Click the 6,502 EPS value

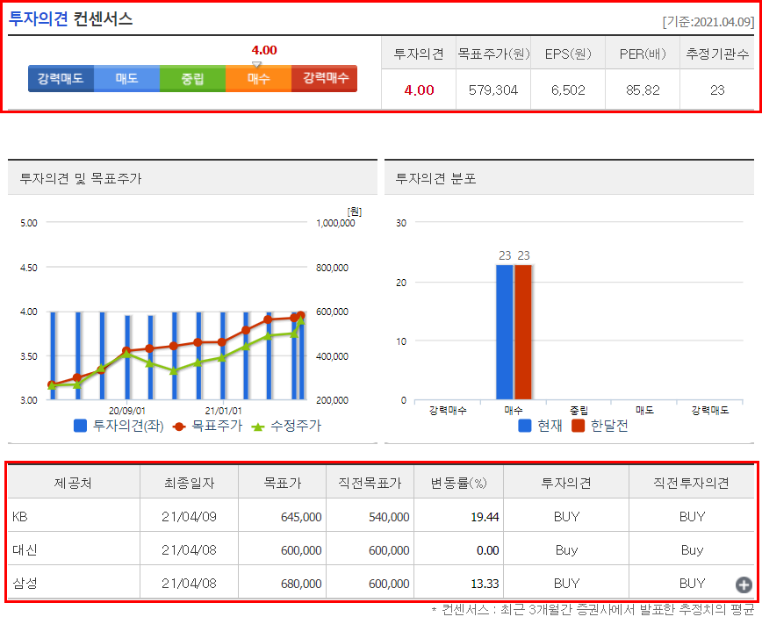click(568, 90)
